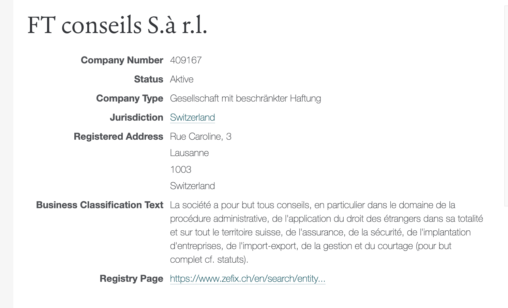Click the Gesellschaft mit beschränkter Haftung text

pyautogui.click(x=245, y=98)
